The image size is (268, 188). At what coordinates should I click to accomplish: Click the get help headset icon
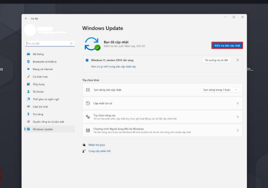pos(84,145)
